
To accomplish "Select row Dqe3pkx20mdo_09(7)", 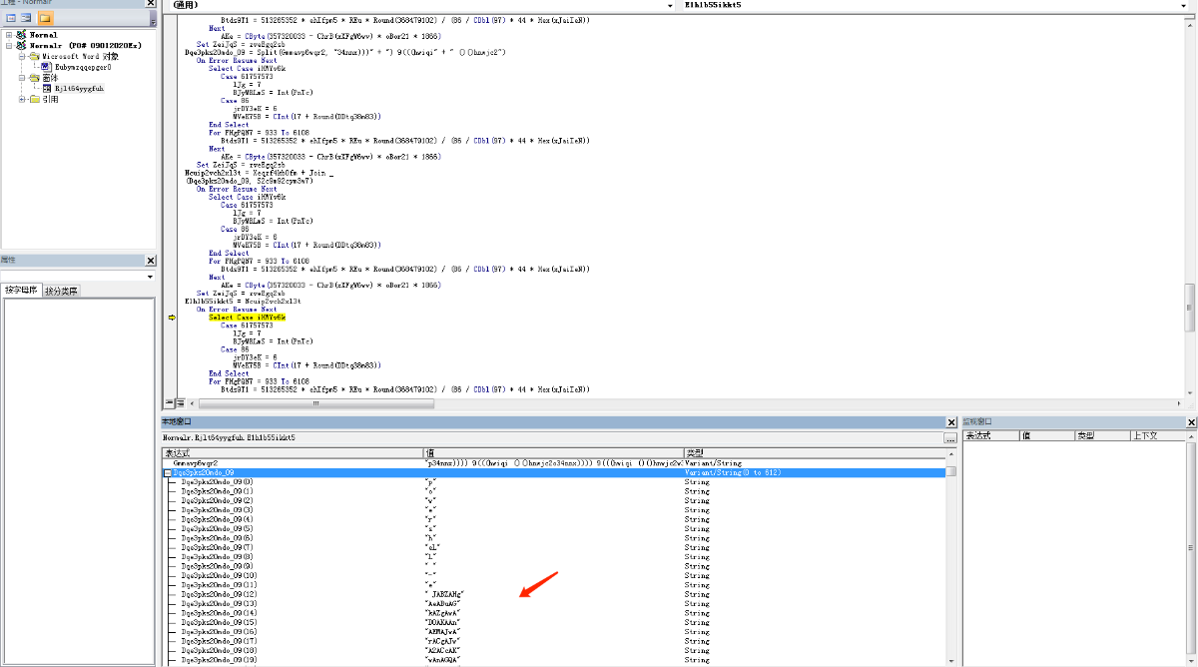I will (554, 547).
